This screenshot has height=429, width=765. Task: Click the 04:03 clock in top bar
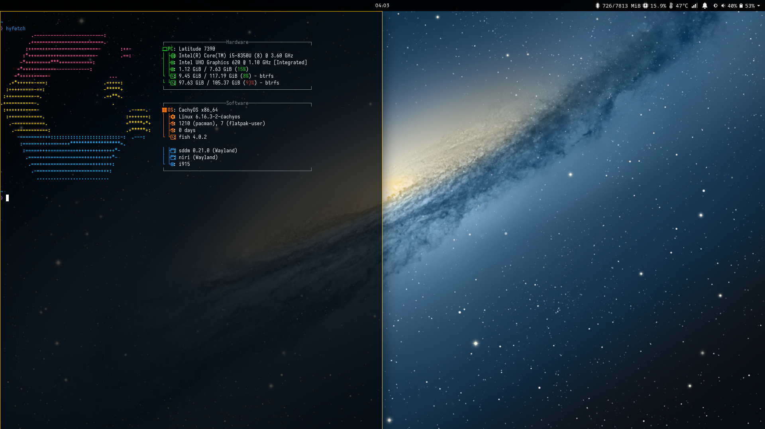(382, 6)
